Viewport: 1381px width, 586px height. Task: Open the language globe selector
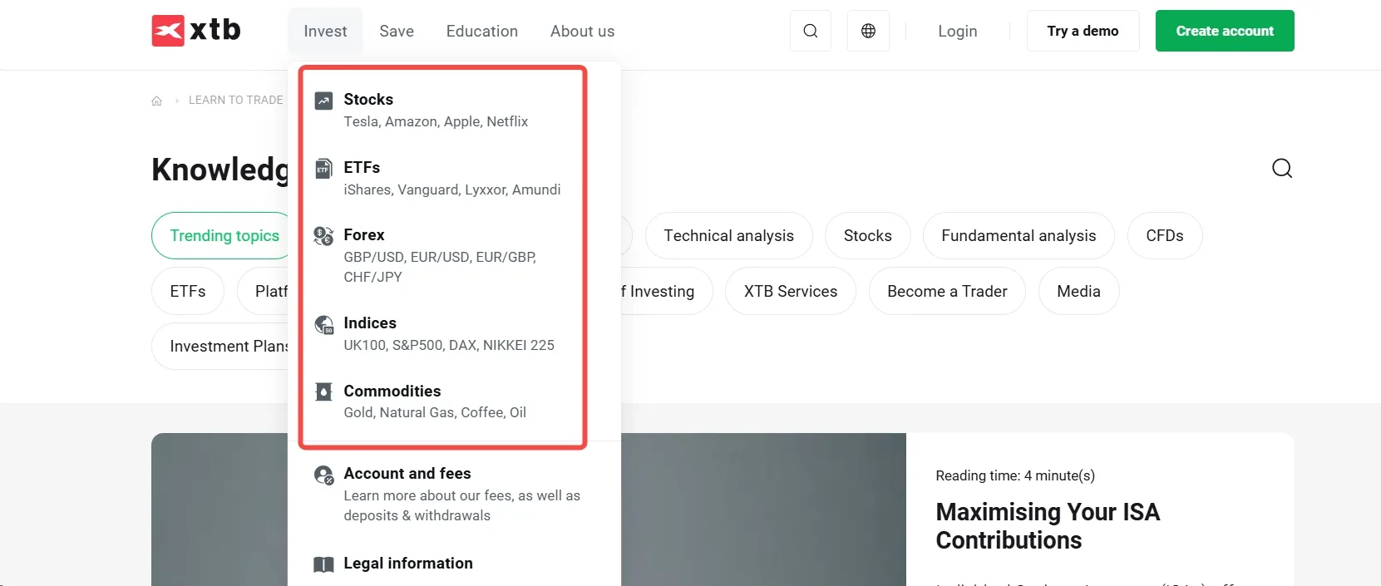[868, 31]
